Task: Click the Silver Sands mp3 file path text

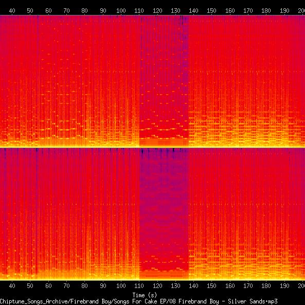Action: 138,301
